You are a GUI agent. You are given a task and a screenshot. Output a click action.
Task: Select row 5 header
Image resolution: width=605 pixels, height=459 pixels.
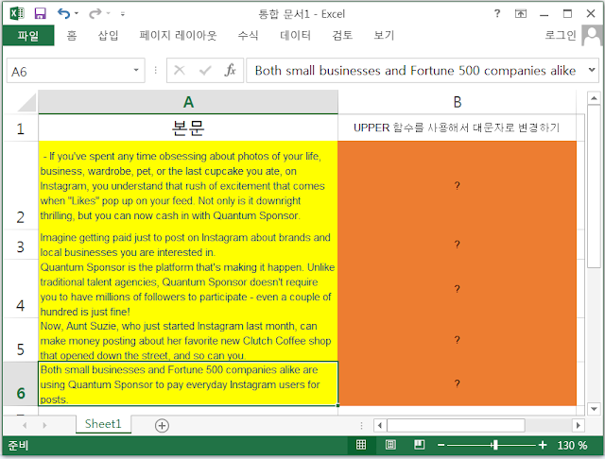click(x=21, y=340)
